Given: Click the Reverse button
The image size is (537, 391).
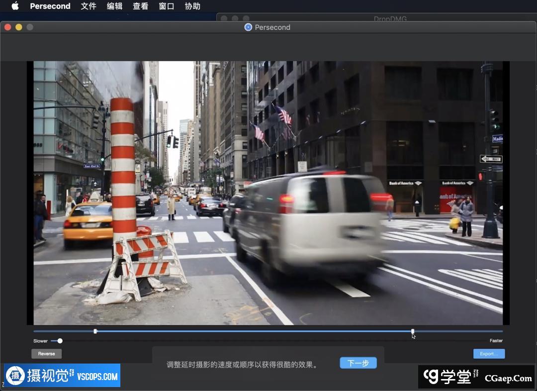Looking at the screenshot, I should click(46, 354).
